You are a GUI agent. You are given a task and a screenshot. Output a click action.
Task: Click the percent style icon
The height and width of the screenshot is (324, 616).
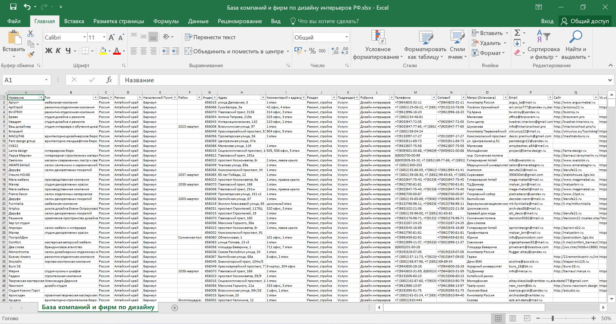[312, 51]
